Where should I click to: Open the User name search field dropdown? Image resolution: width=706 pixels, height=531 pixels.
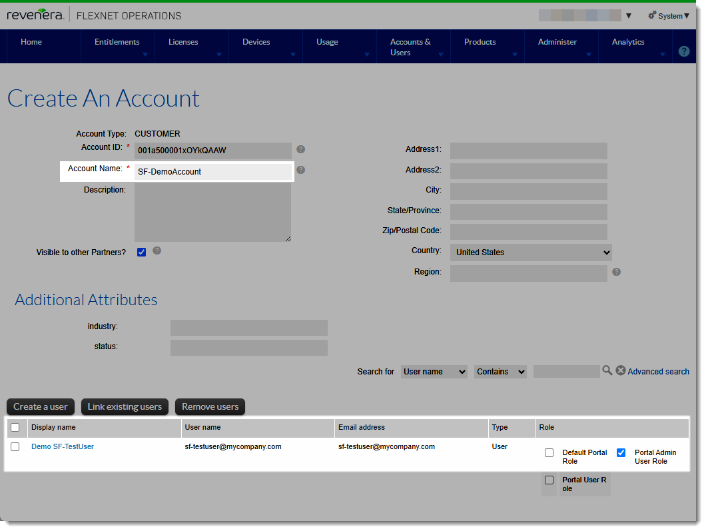pyautogui.click(x=434, y=372)
